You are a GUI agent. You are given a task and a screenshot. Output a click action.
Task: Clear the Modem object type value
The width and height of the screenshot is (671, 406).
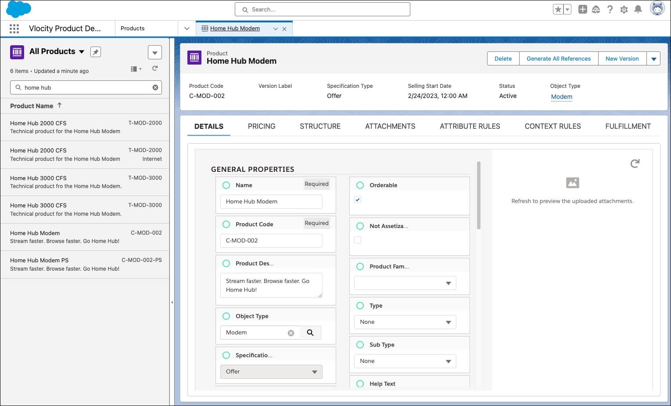(291, 333)
